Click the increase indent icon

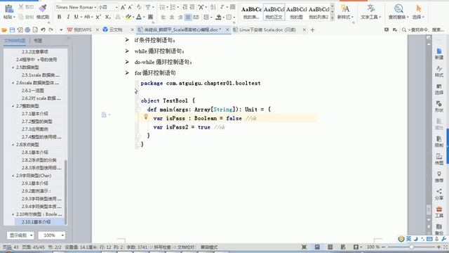click(192, 7)
